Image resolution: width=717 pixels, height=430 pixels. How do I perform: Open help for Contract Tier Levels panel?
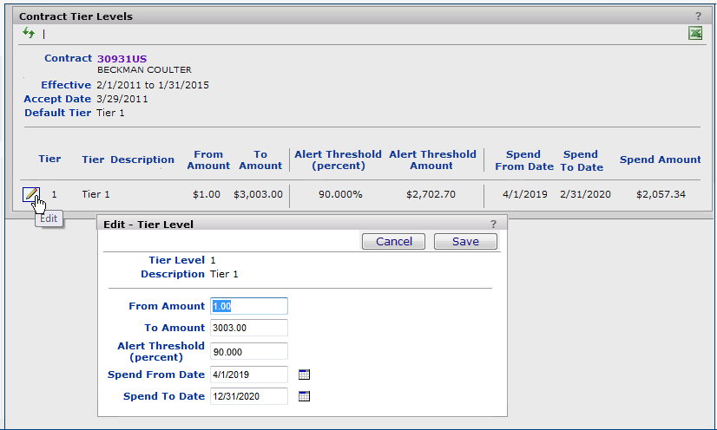tap(698, 16)
